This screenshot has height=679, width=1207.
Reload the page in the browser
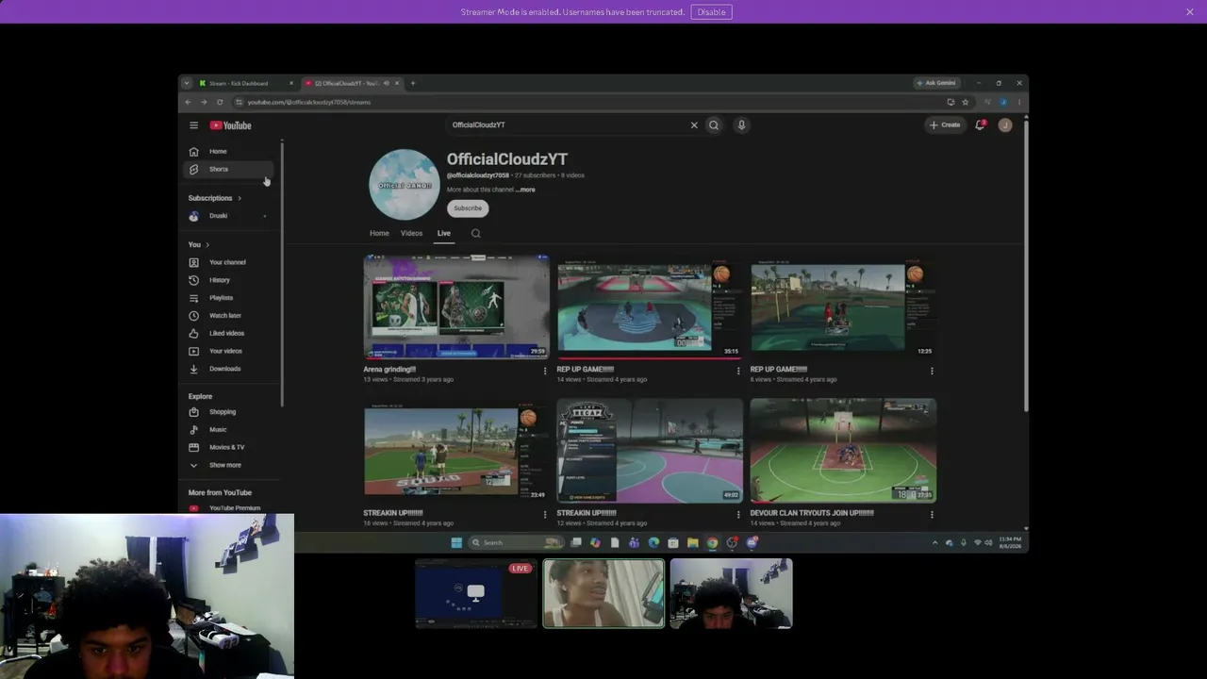tap(220, 102)
